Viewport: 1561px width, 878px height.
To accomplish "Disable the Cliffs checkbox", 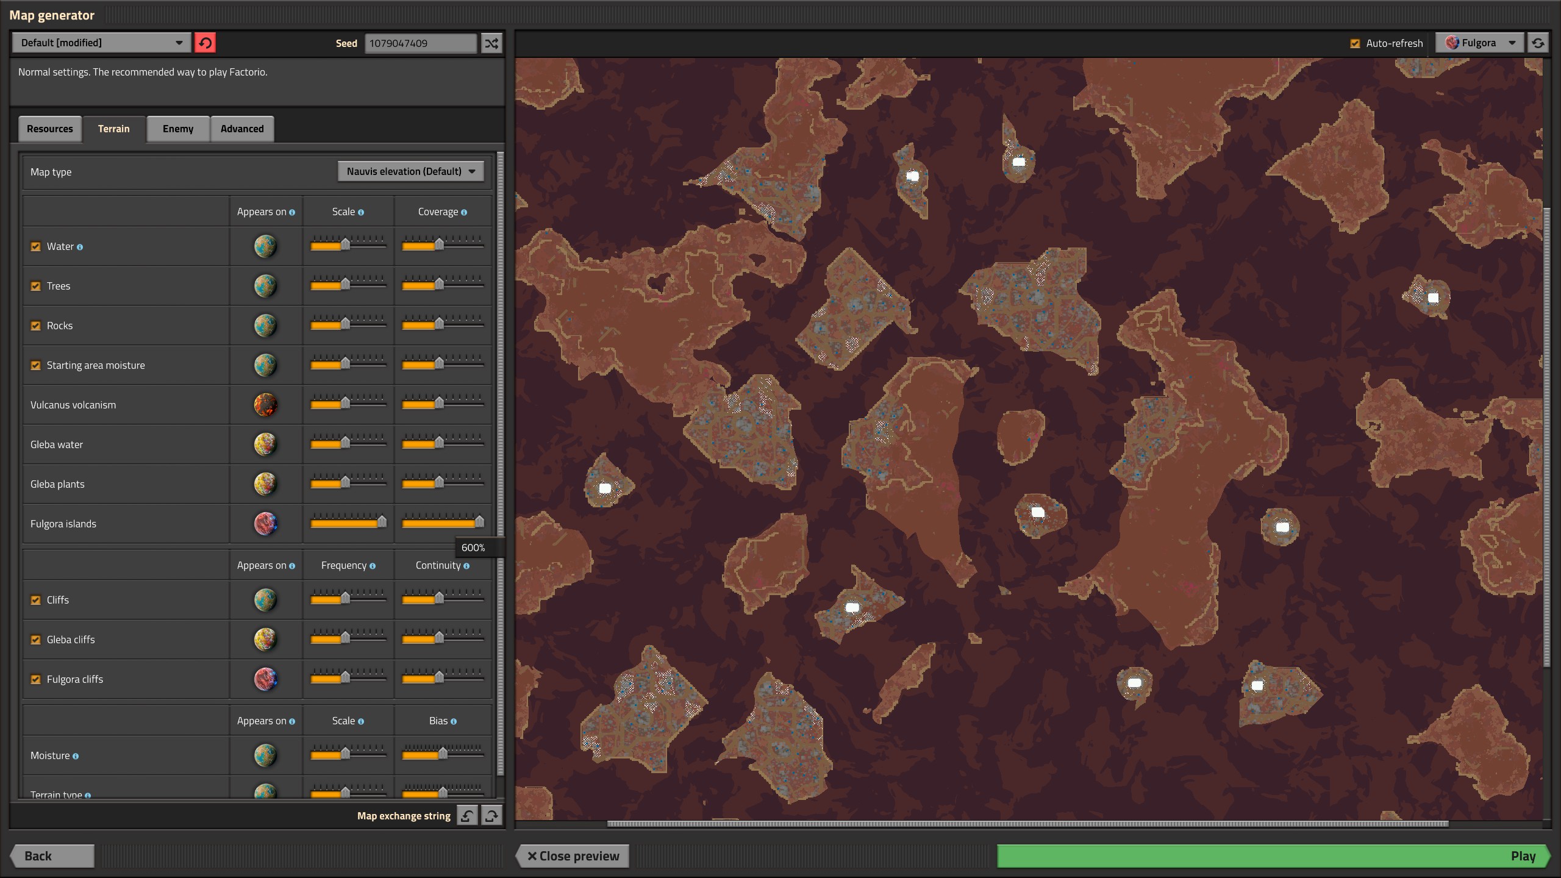I will 36,600.
